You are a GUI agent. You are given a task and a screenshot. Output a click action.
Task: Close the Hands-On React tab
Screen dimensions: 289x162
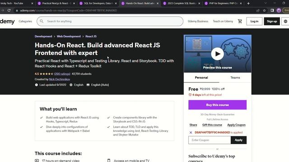(158, 3)
